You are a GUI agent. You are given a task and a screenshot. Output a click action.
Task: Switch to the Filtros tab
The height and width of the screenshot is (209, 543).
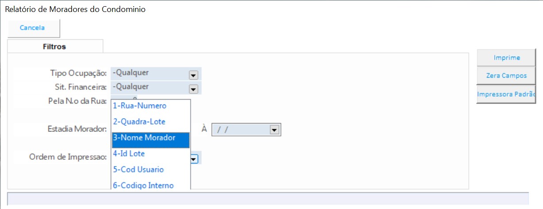(54, 46)
